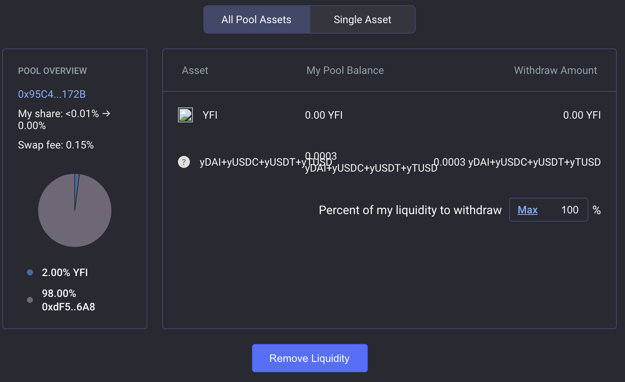Screen dimensions: 625x382
Task: Click the Withdraw Amount column header
Action: click(x=555, y=70)
